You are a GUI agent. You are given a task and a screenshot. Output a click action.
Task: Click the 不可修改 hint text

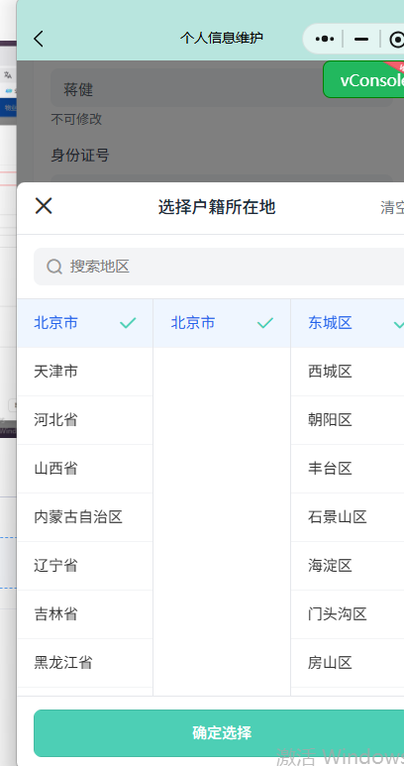click(x=76, y=119)
